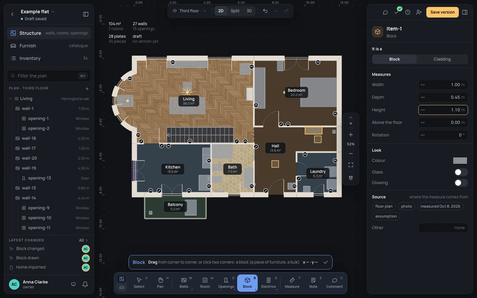Open version history clock icon
Screen dimensions: 477x298
tap(408, 12)
